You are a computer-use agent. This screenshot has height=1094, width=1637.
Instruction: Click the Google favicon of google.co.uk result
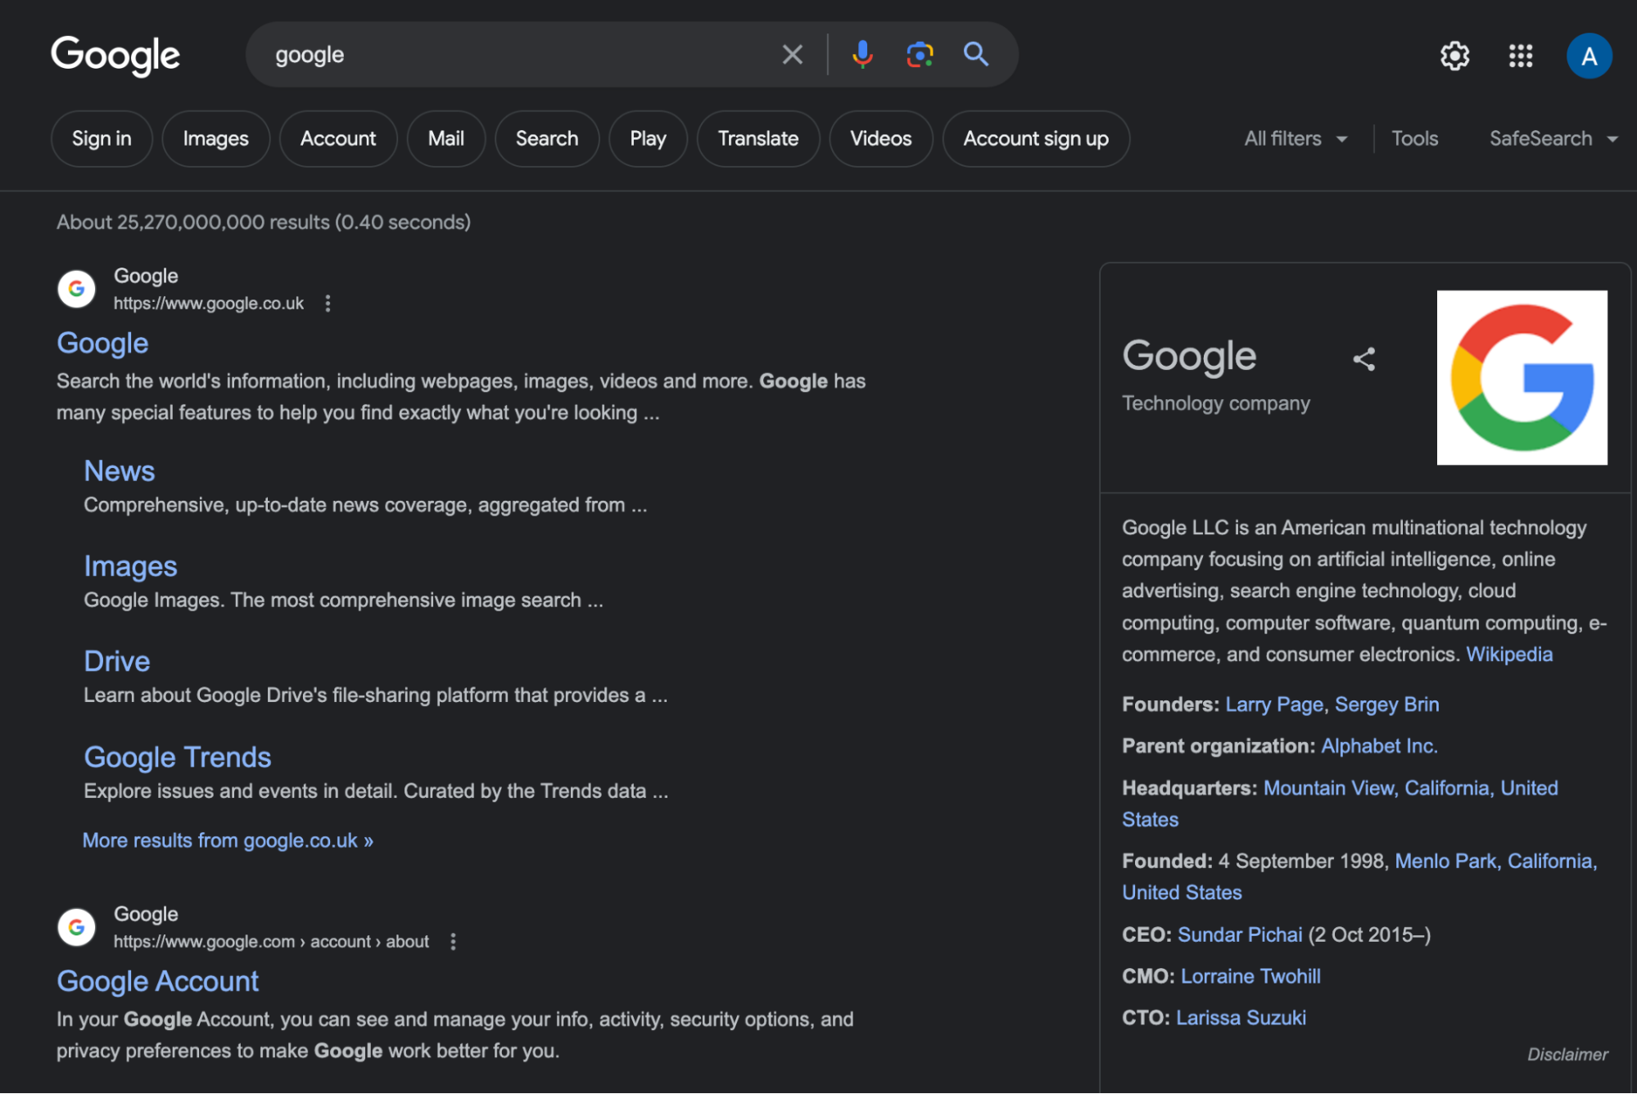click(x=76, y=289)
